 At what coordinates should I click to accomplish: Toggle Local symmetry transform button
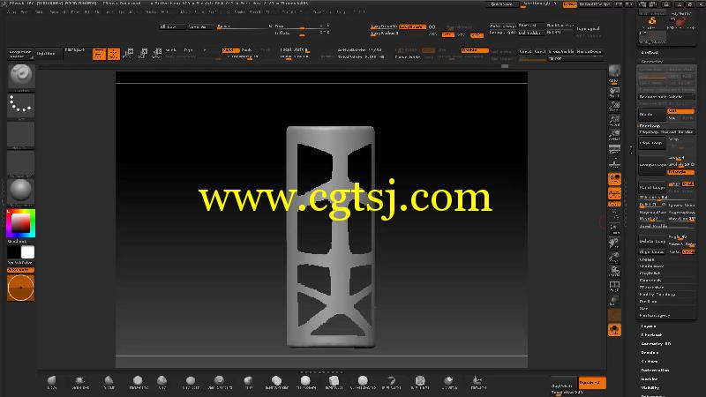[614, 194]
